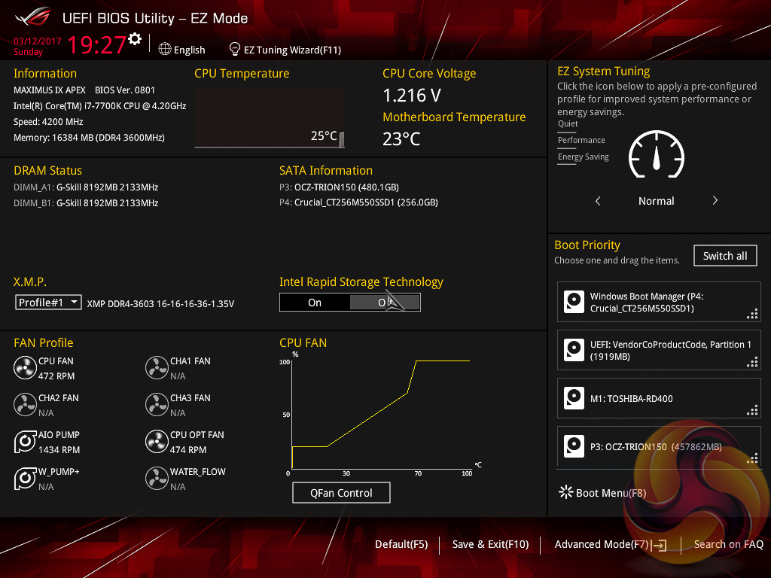This screenshot has width=771, height=578.
Task: Open QFan Control
Action: tap(341, 492)
